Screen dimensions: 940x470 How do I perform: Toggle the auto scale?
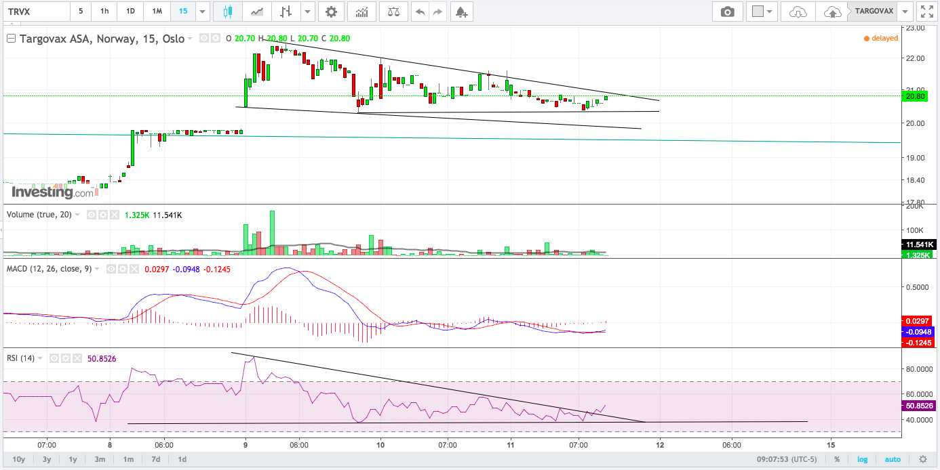coord(893,459)
